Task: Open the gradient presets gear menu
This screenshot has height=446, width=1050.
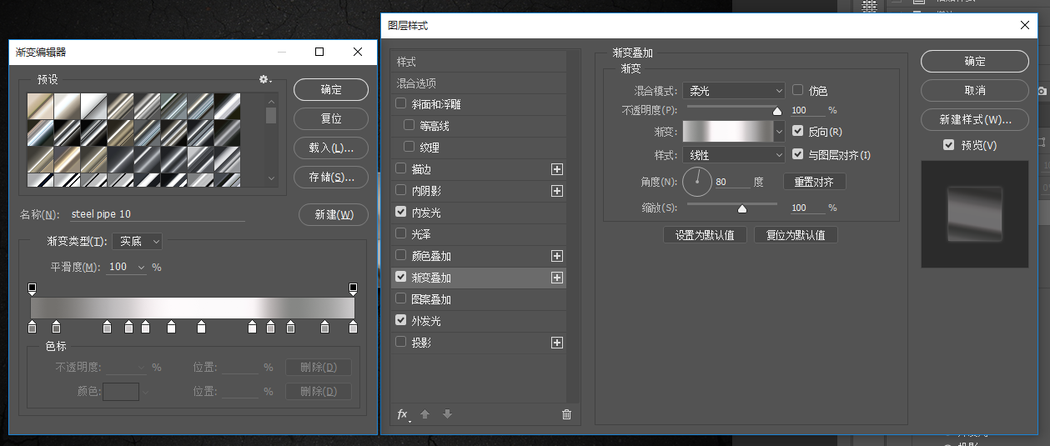Action: coord(265,79)
